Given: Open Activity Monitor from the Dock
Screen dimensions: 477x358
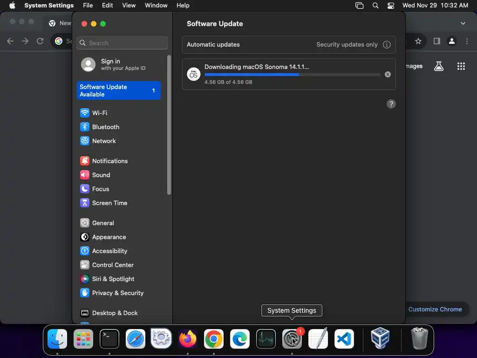Looking at the screenshot, I should coord(266,339).
